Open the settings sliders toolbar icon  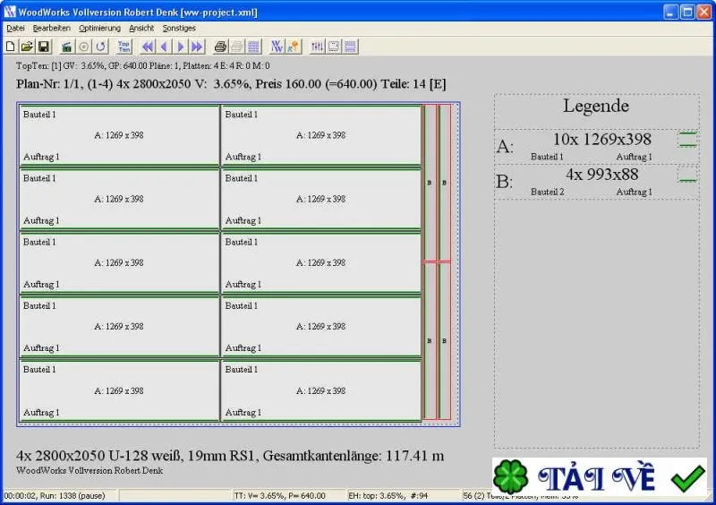point(317,47)
